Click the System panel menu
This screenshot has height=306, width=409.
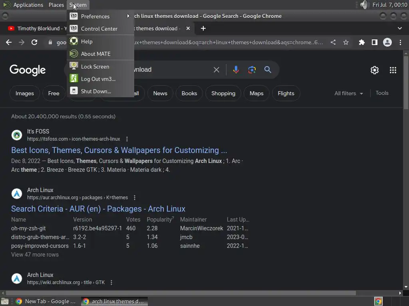click(x=78, y=5)
